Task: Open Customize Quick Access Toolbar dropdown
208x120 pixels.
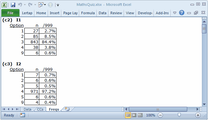Action: [58, 5]
